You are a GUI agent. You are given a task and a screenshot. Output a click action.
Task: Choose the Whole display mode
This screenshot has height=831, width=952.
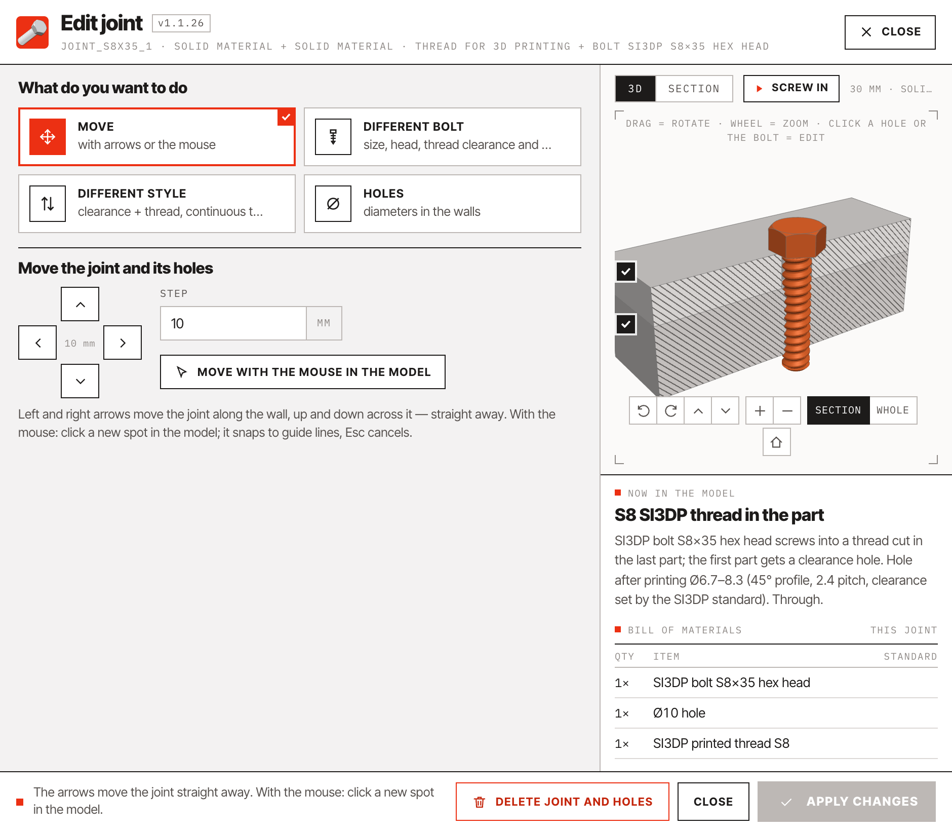click(x=893, y=410)
